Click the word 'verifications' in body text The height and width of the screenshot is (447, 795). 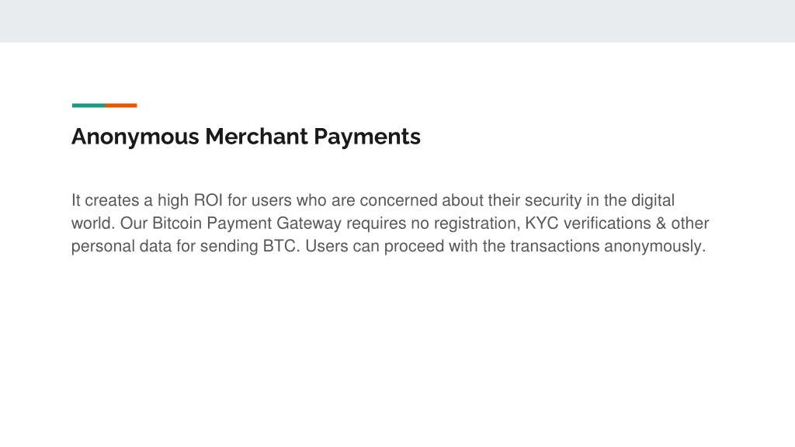click(607, 223)
